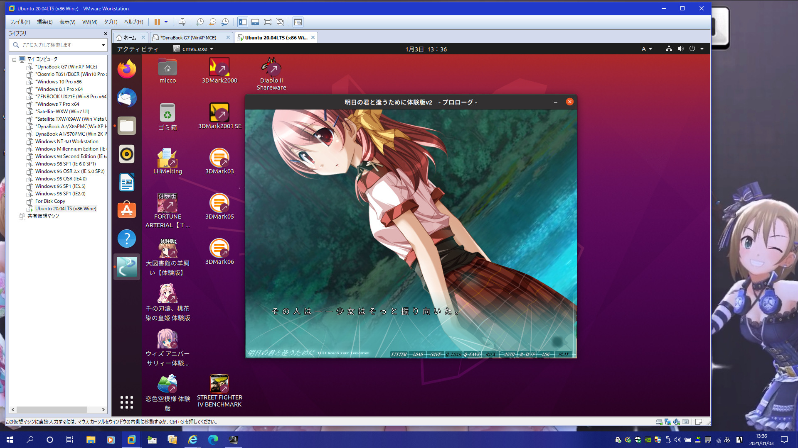Select the LHMelting desktop icon
The image size is (798, 448).
click(167, 161)
